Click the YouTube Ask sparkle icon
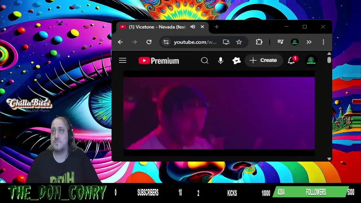 click(x=236, y=60)
